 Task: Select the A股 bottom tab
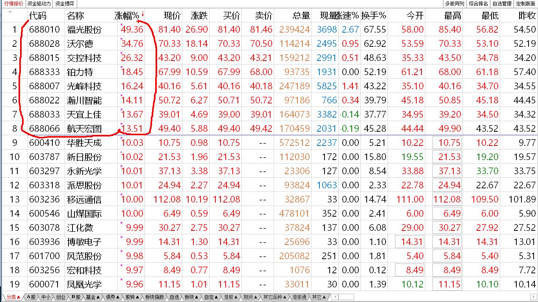32,297
